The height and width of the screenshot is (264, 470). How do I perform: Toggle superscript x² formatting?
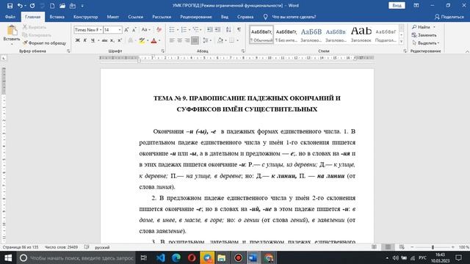click(119, 40)
